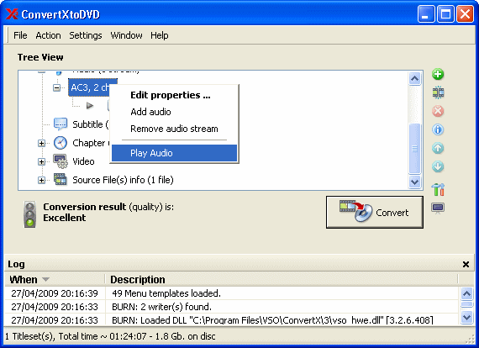This screenshot has height=348, width=479.
Task: Click the Description column header
Action: coord(281,280)
